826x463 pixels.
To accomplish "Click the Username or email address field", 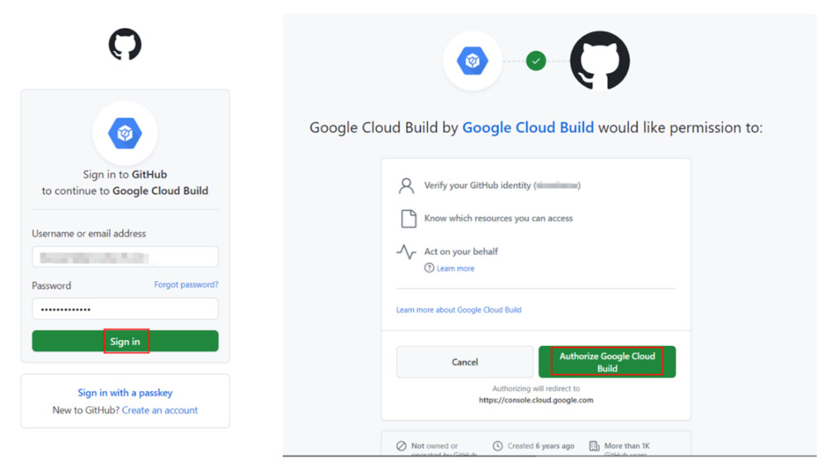I will click(125, 257).
